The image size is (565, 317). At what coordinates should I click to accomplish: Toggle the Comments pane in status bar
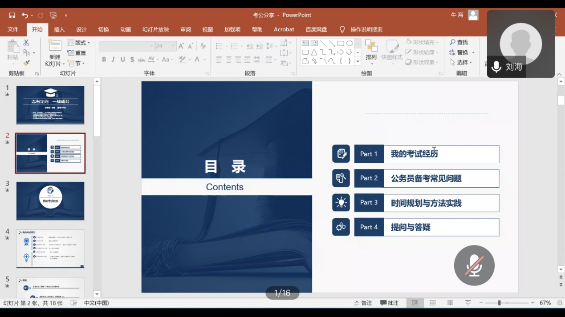390,303
